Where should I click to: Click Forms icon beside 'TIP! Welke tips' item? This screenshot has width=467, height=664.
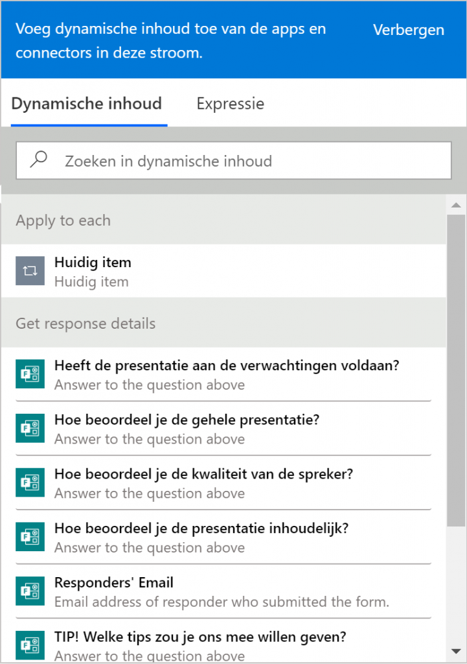(x=30, y=645)
